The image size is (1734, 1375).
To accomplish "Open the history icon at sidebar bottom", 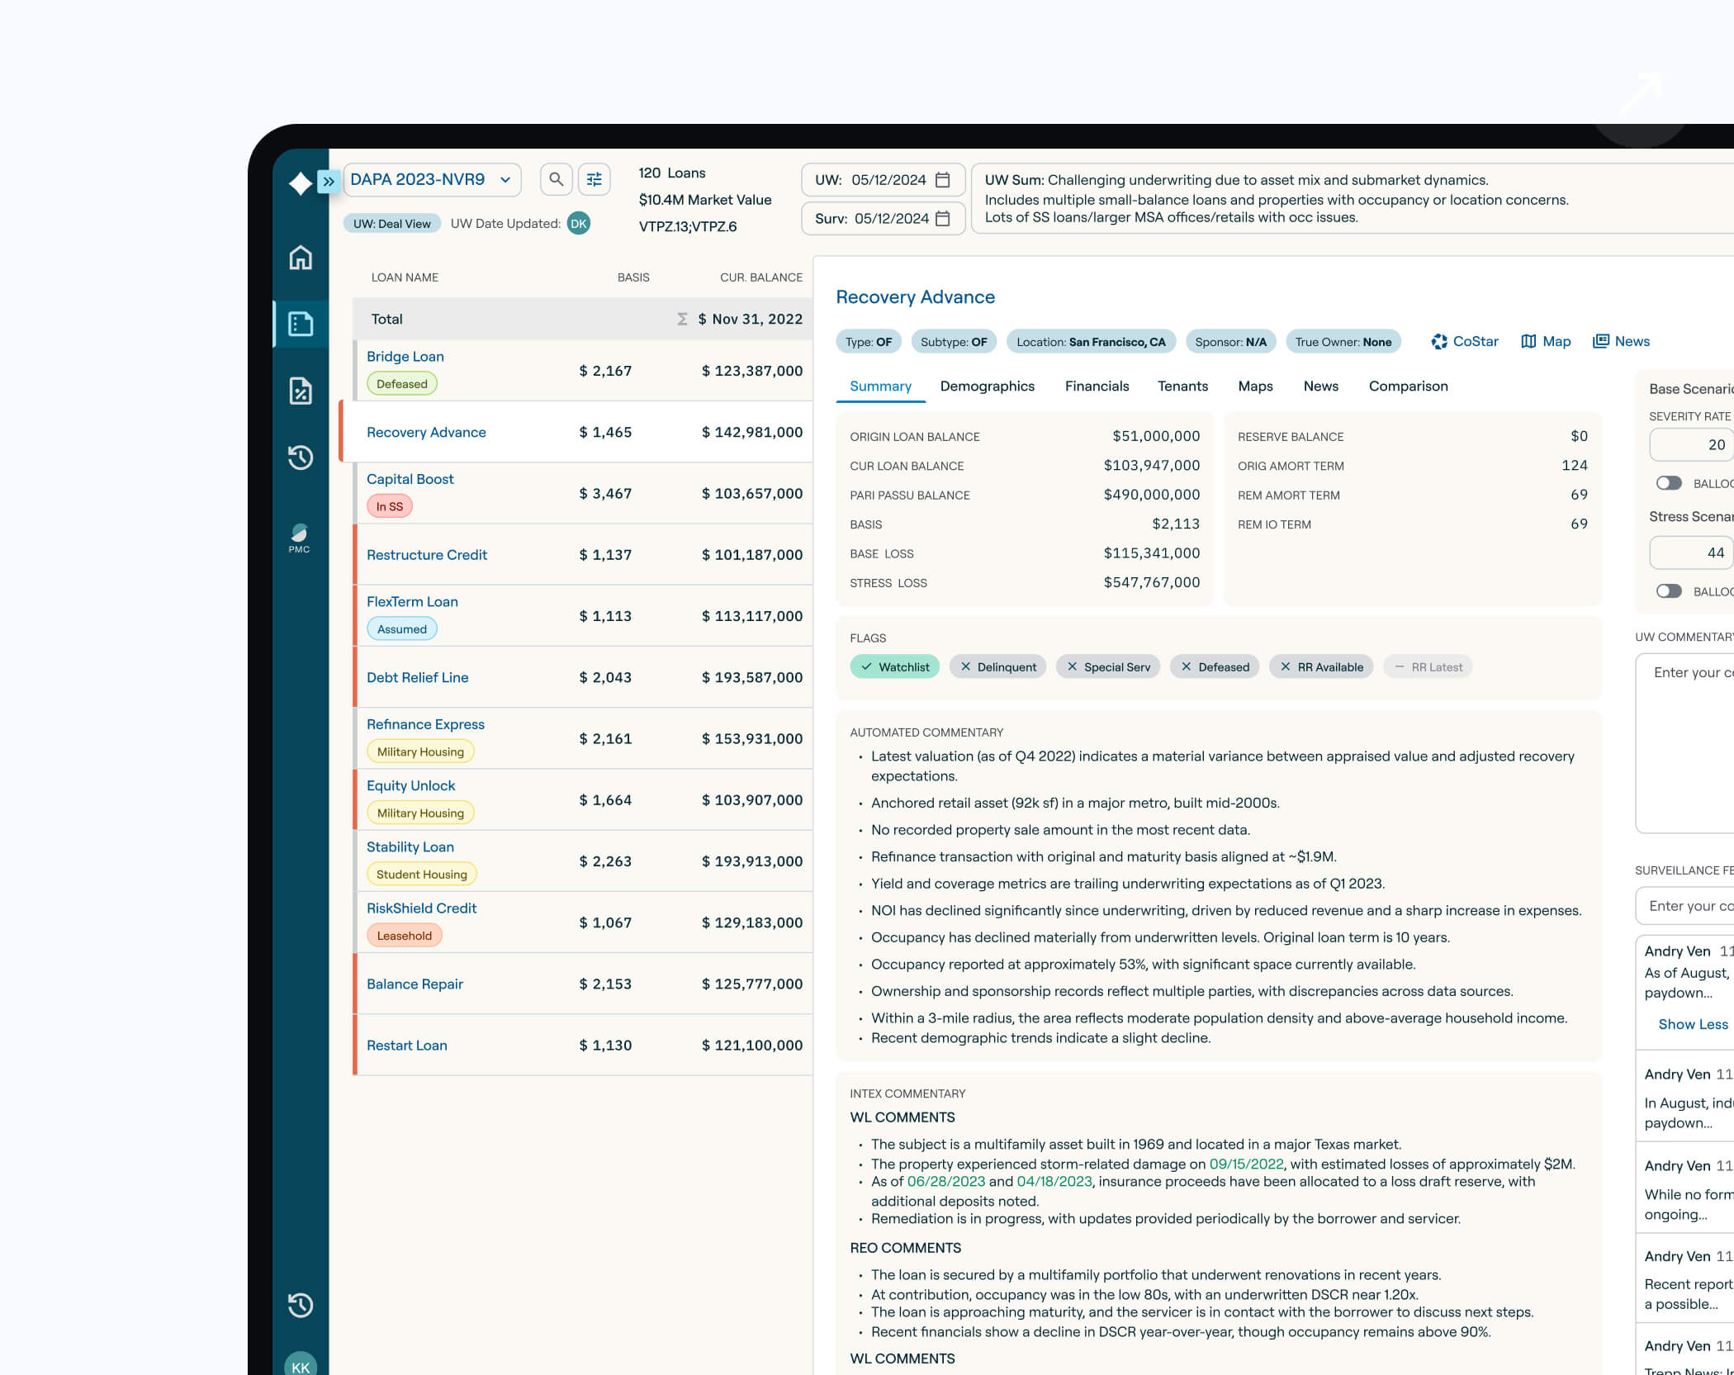I will point(301,1305).
